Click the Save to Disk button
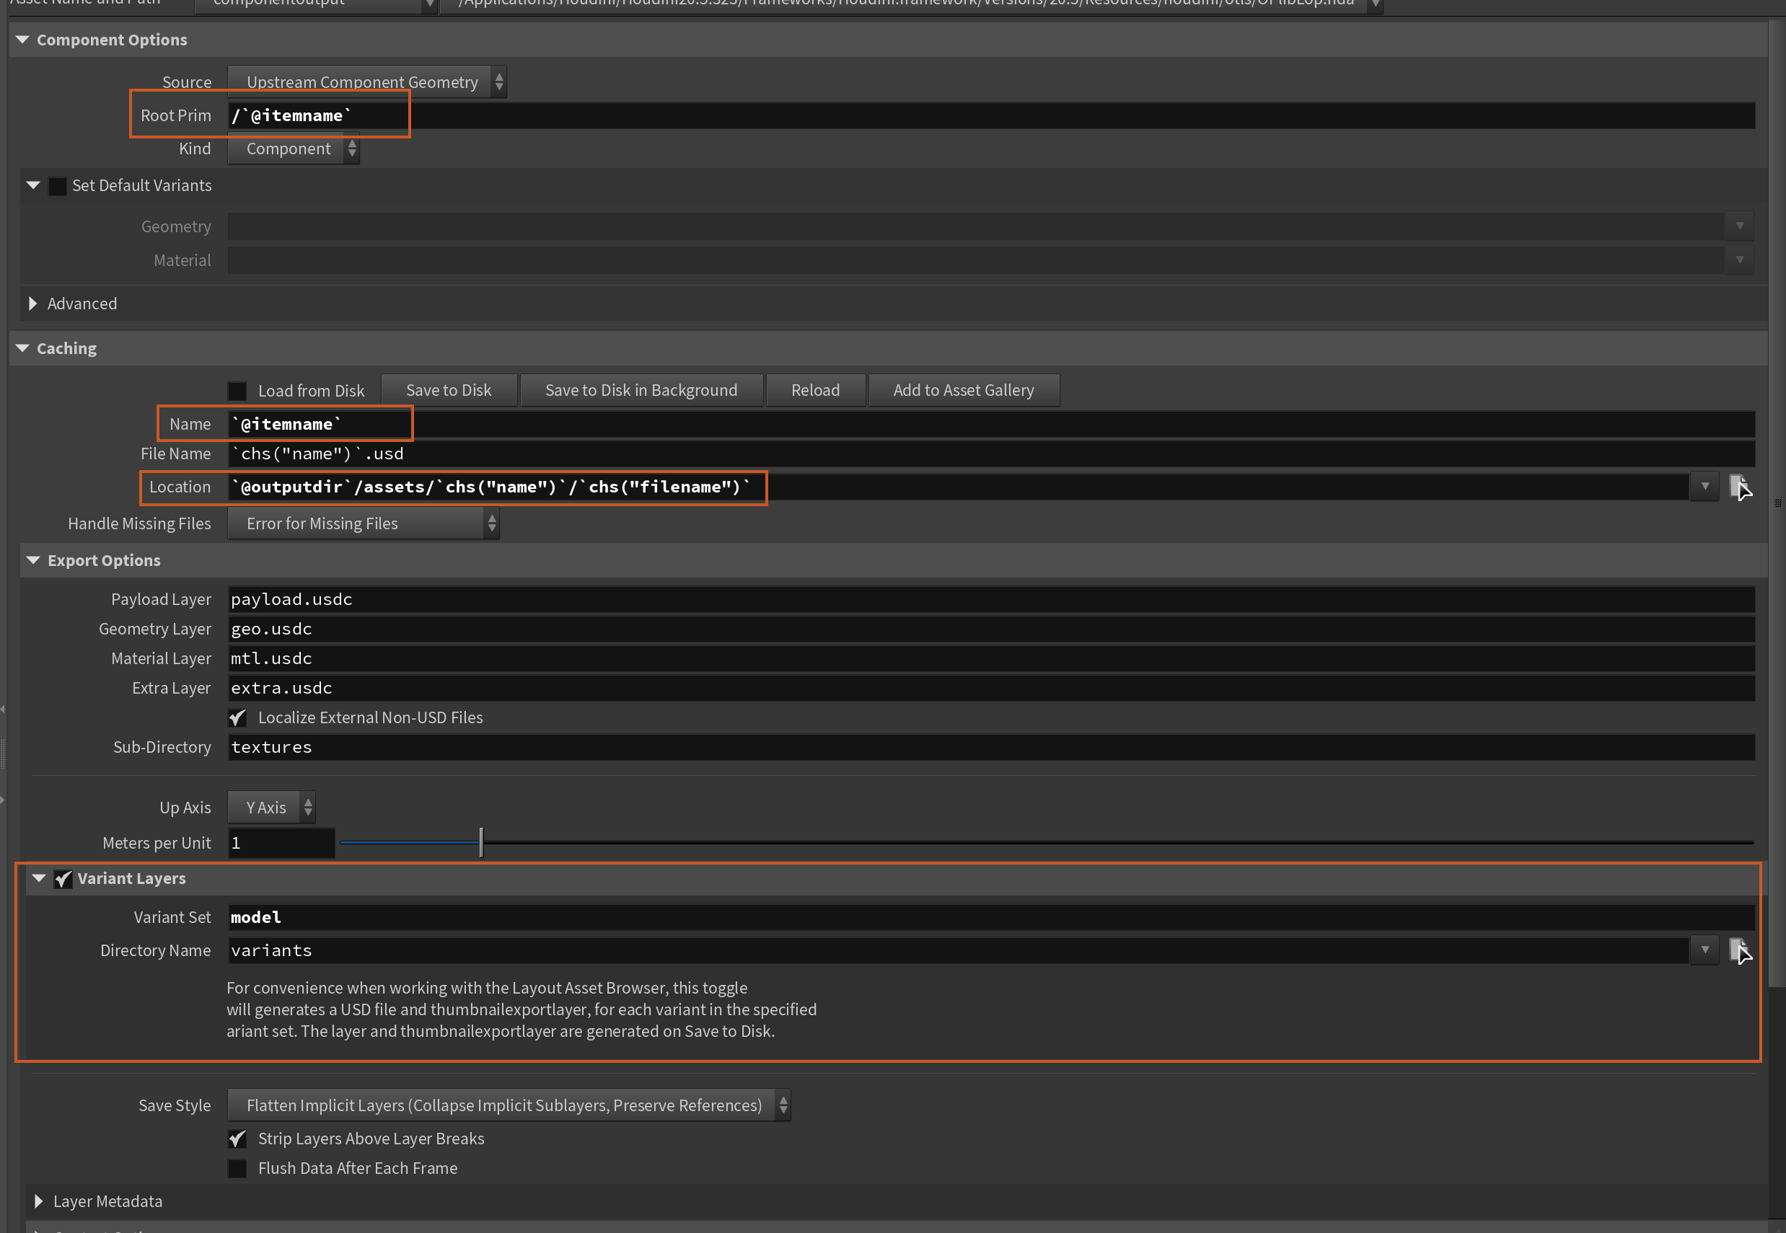The width and height of the screenshot is (1786, 1233). point(448,390)
